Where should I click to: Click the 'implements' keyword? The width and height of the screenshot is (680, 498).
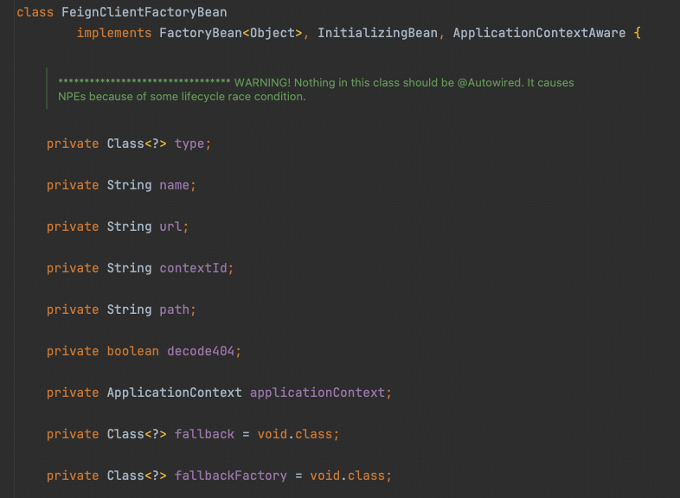[114, 33]
